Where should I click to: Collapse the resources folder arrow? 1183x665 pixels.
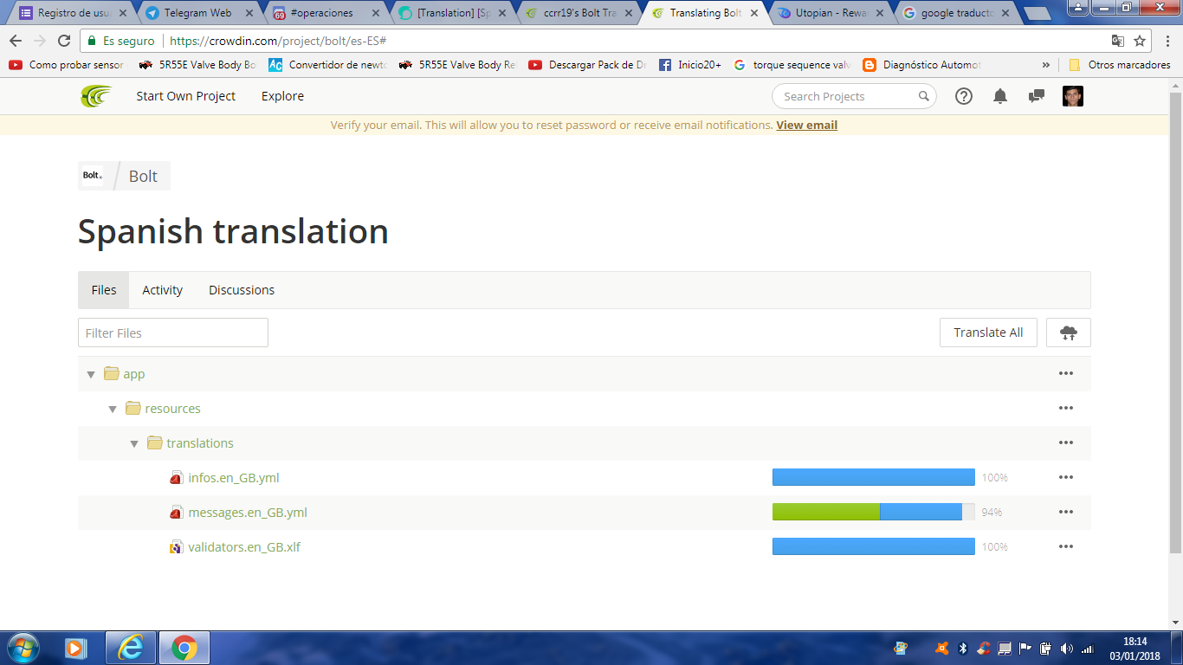pos(113,409)
